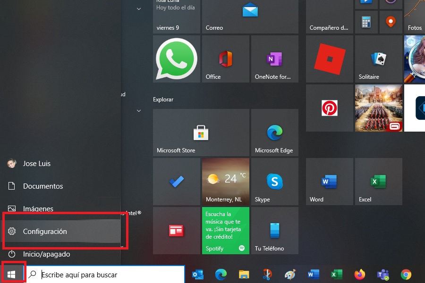This screenshot has height=283, width=425.
Task: Launch the Microsoft Store tile
Action: point(201,132)
